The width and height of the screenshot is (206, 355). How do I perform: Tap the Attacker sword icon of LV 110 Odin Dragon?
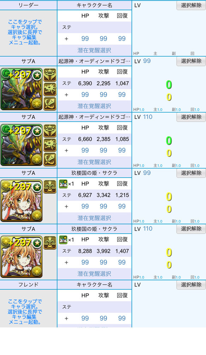[50, 159]
